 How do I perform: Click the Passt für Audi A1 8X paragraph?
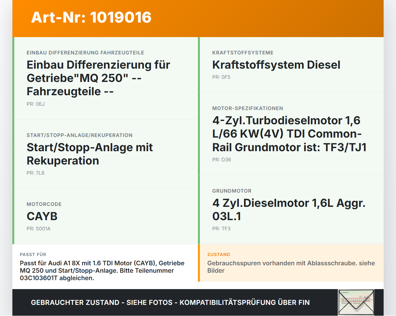coord(102,271)
